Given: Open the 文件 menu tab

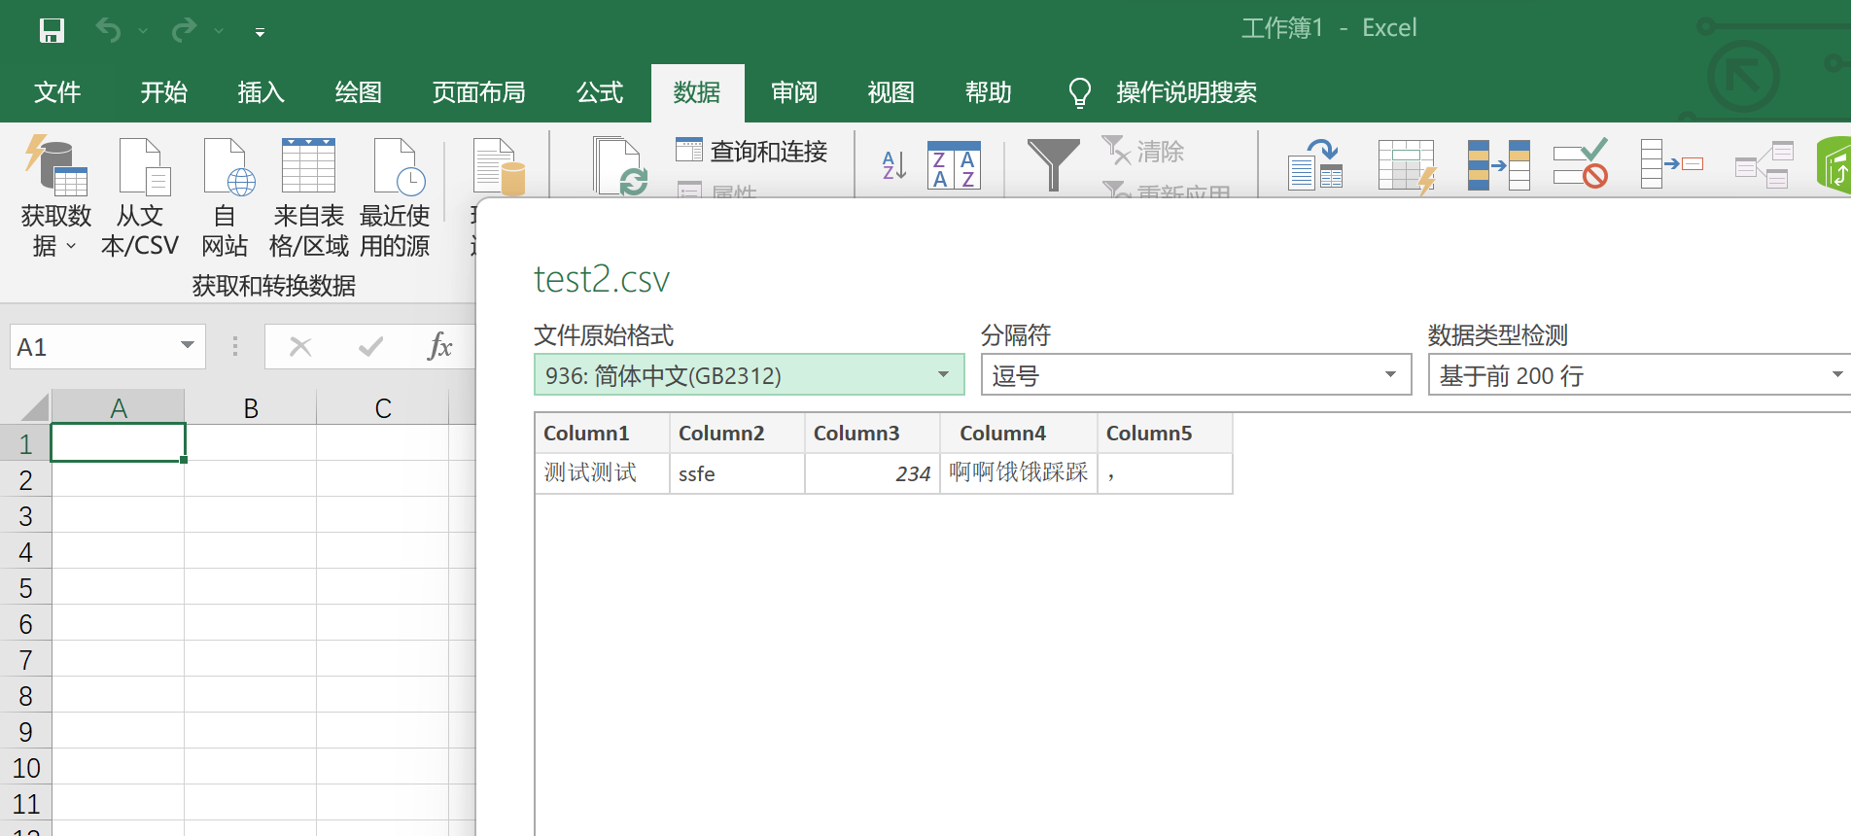Looking at the screenshot, I should click(57, 93).
